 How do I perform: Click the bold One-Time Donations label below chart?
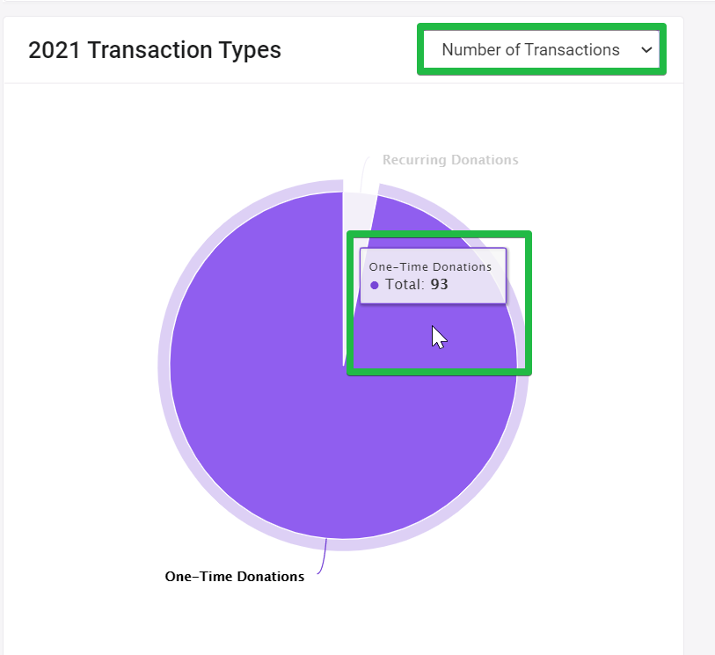235,577
